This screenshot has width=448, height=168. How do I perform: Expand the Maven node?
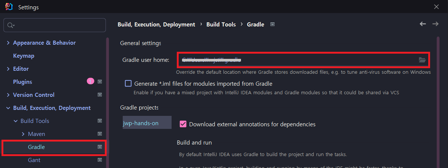click(x=23, y=134)
